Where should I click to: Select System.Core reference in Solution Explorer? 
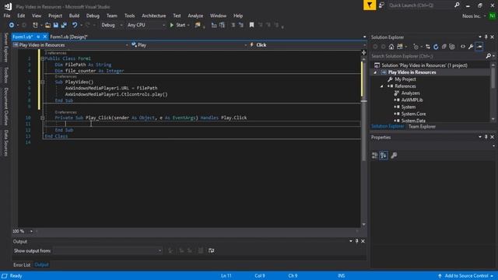tap(413, 114)
